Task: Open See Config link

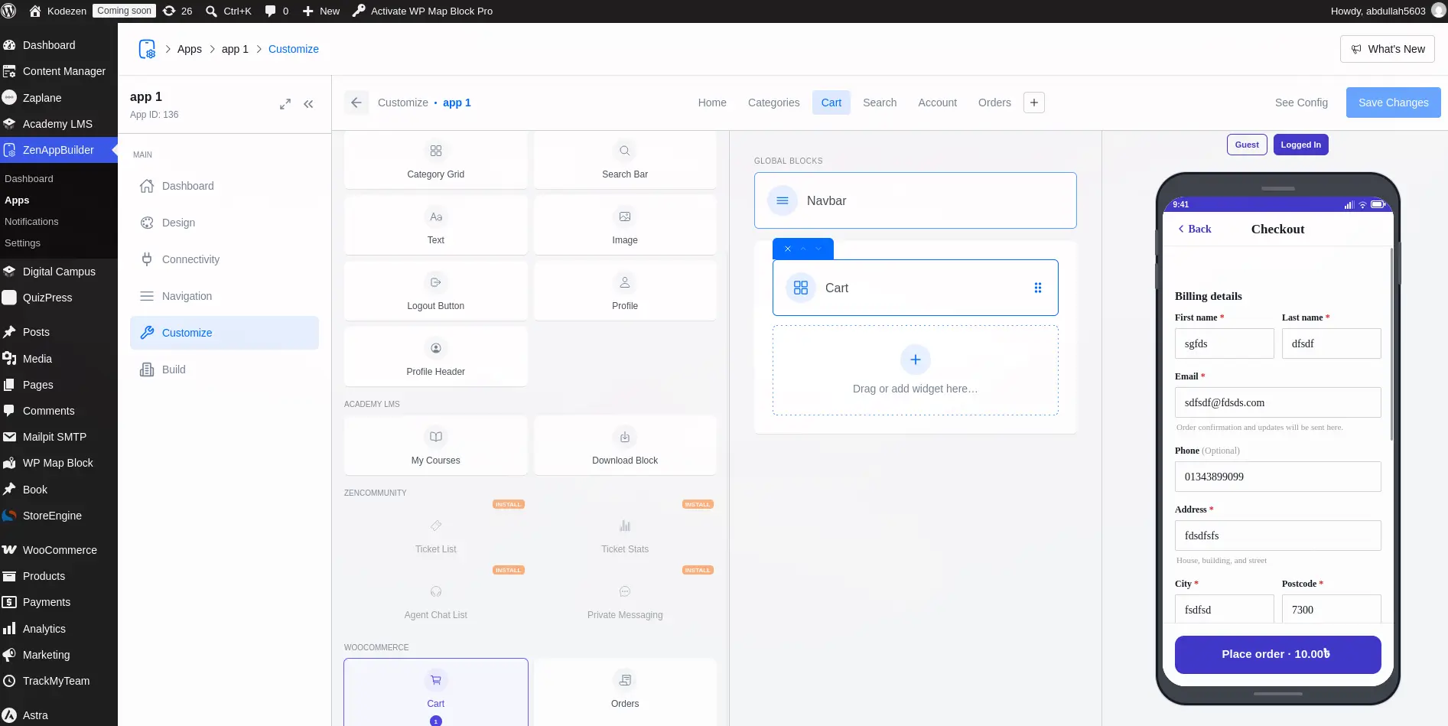Action: click(x=1301, y=103)
